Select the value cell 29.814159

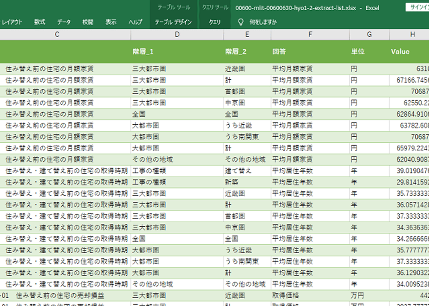pyautogui.click(x=409, y=182)
